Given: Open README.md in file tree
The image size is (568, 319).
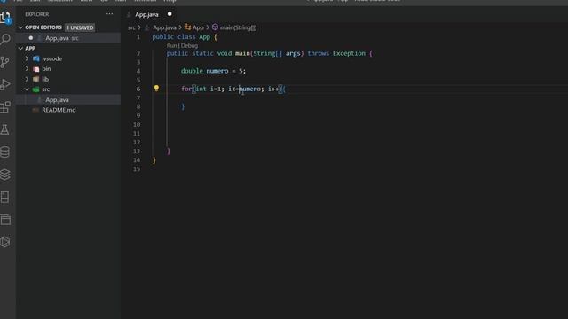Looking at the screenshot, I should pos(59,110).
